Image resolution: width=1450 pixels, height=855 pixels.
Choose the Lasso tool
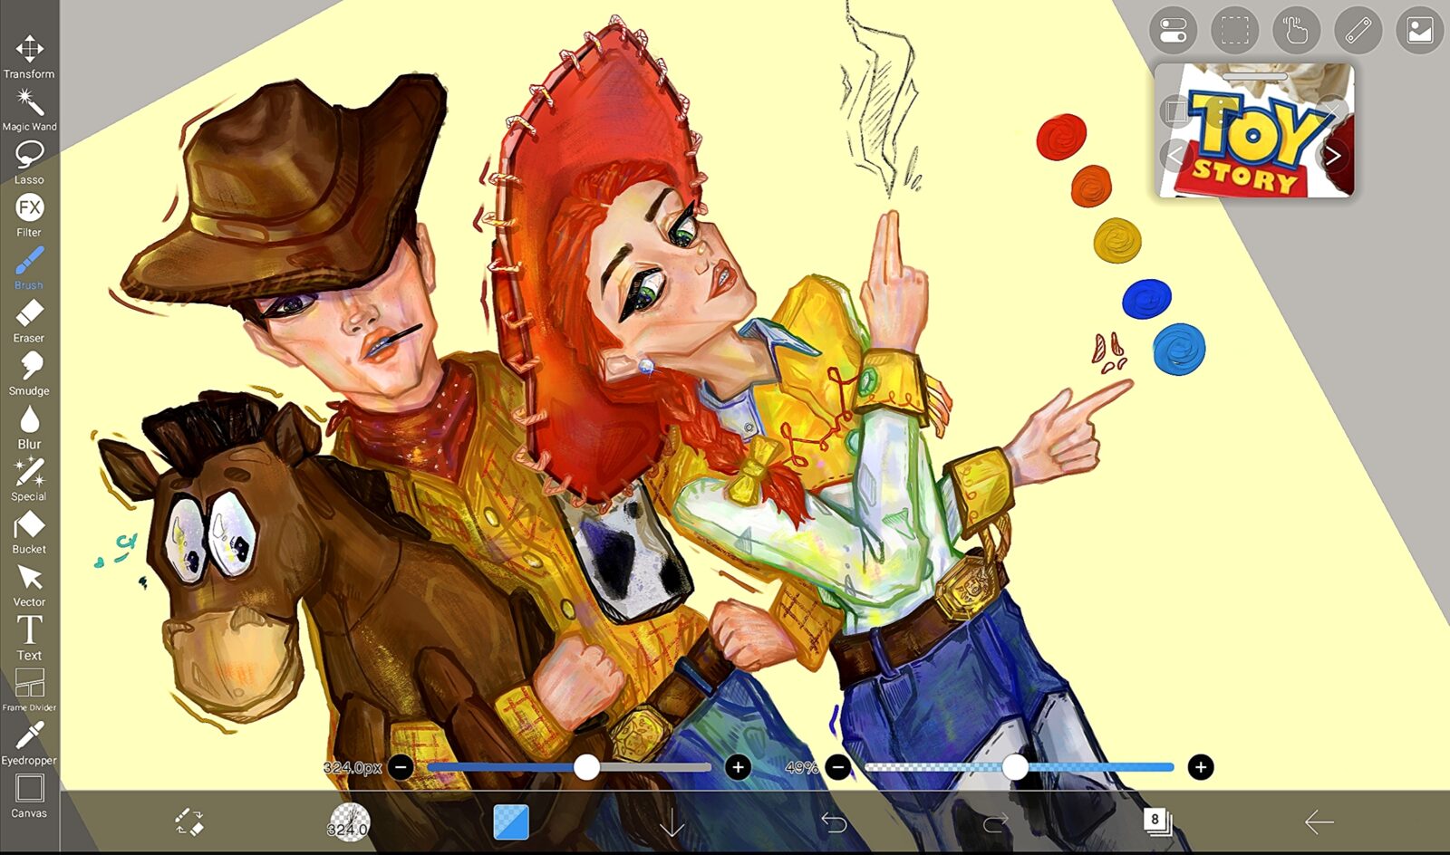pos(29,163)
